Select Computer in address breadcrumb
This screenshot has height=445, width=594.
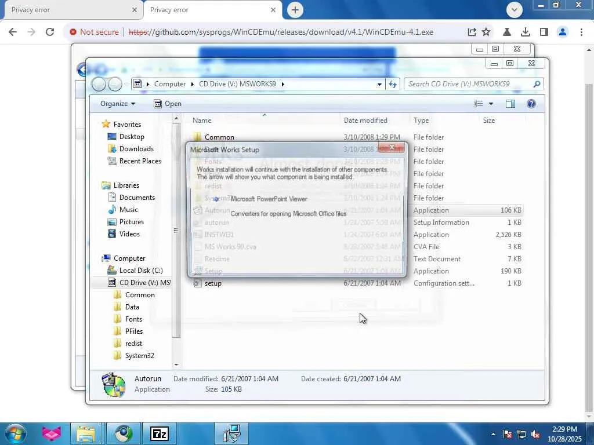170,84
